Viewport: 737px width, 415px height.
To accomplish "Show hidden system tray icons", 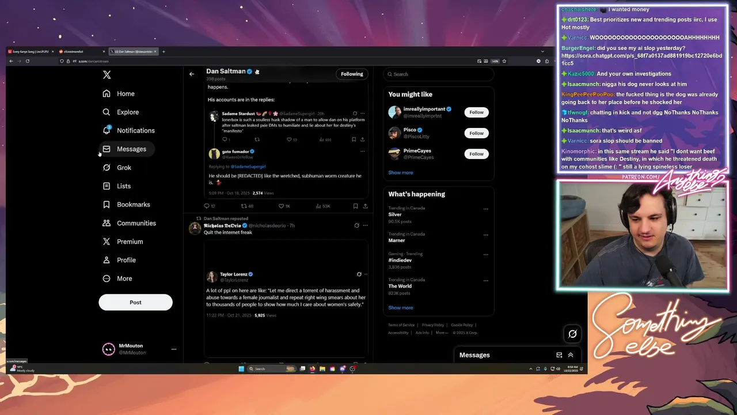I will point(531,369).
